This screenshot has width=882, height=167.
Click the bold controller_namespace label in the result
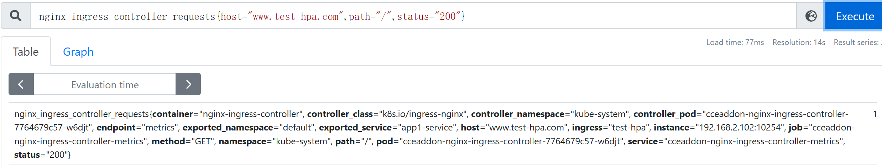point(518,114)
